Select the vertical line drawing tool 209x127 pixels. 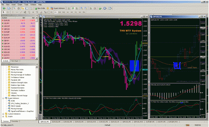pyautogui.click(x=13, y=12)
